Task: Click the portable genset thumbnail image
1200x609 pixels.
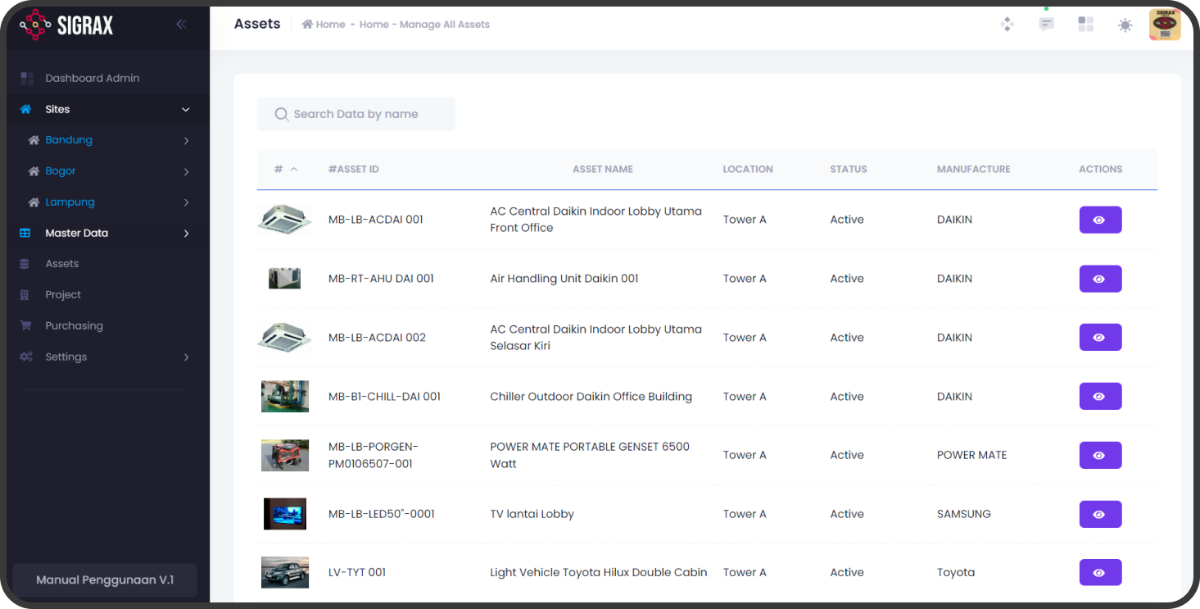Action: pos(284,455)
